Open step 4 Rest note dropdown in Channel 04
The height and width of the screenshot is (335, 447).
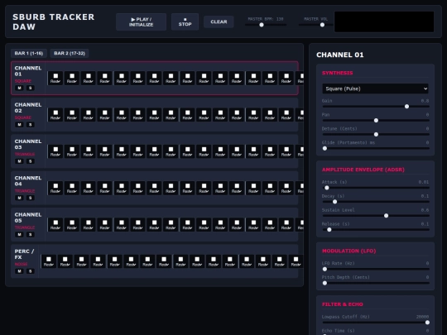coord(105,191)
